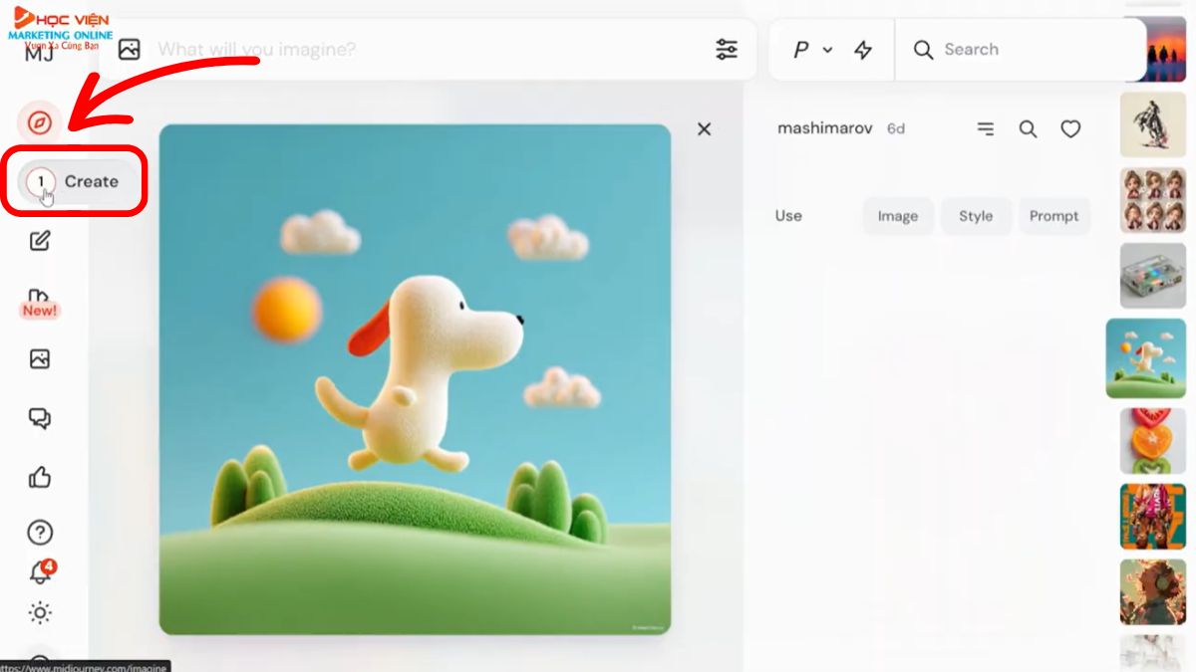Click the add image icon in prompt bar
The height and width of the screenshot is (672, 1196).
[129, 49]
